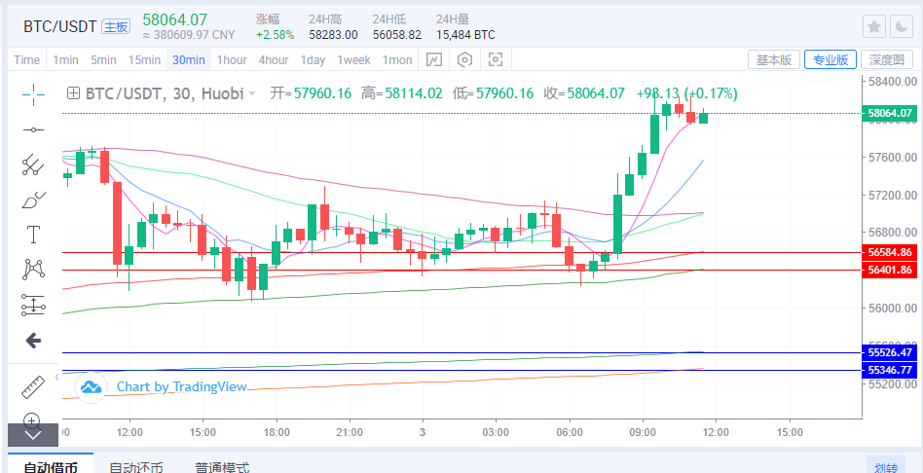Viewport: 923px width, 473px height.
Task: Expand the left toolbar bottom chevron
Action: (x=32, y=435)
